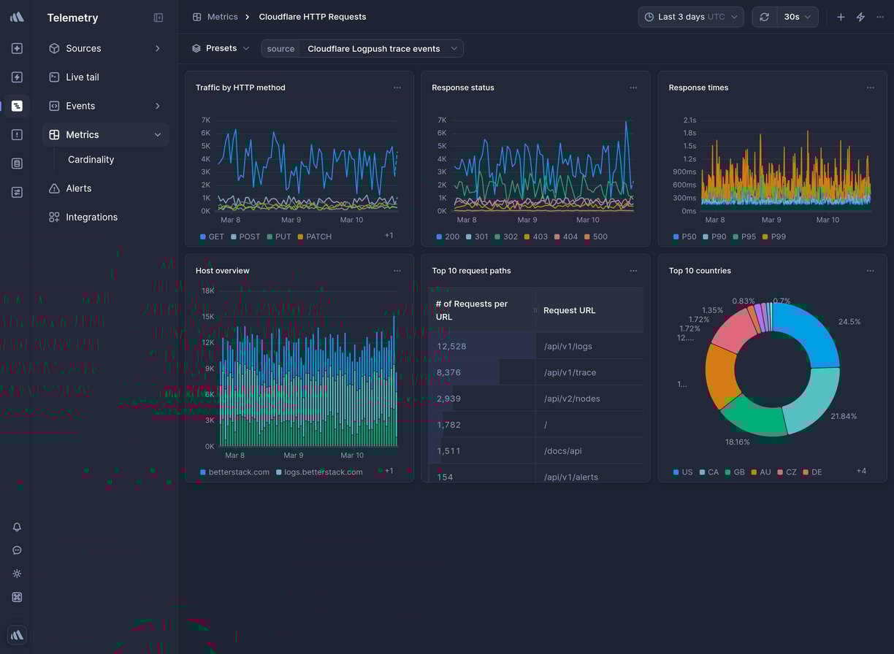Open the lightning icon in the top toolbar
The height and width of the screenshot is (654, 894).
(x=860, y=16)
